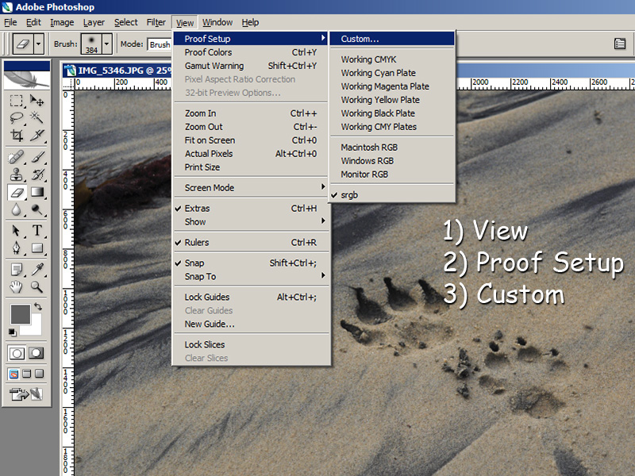Select the Rectangular Marquee tool
This screenshot has height=476, width=635.
click(x=16, y=101)
